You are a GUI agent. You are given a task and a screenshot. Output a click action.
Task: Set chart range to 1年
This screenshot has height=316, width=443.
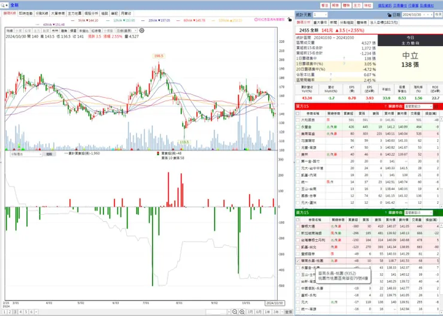click(x=267, y=312)
